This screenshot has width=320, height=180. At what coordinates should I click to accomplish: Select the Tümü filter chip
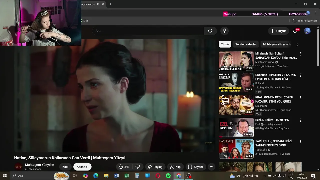coord(225,44)
